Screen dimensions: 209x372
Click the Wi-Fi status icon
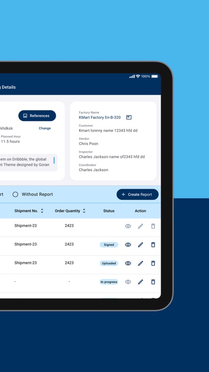pyautogui.click(x=138, y=76)
